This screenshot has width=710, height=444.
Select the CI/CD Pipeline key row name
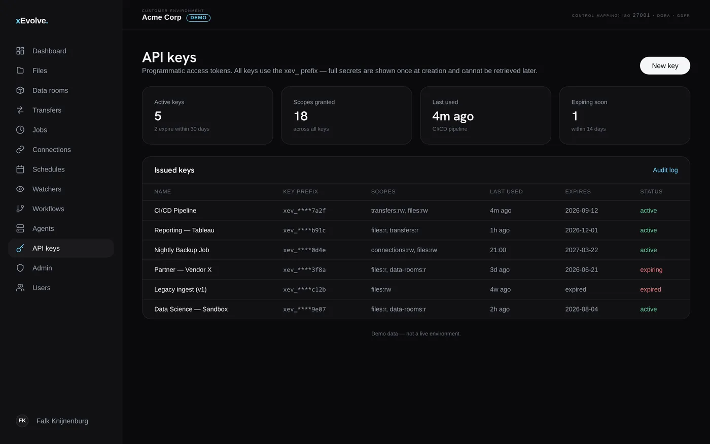click(175, 211)
